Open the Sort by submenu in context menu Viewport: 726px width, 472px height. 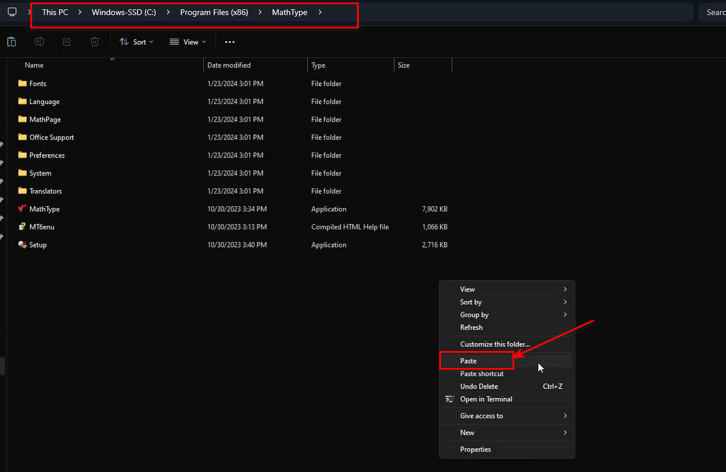click(507, 302)
